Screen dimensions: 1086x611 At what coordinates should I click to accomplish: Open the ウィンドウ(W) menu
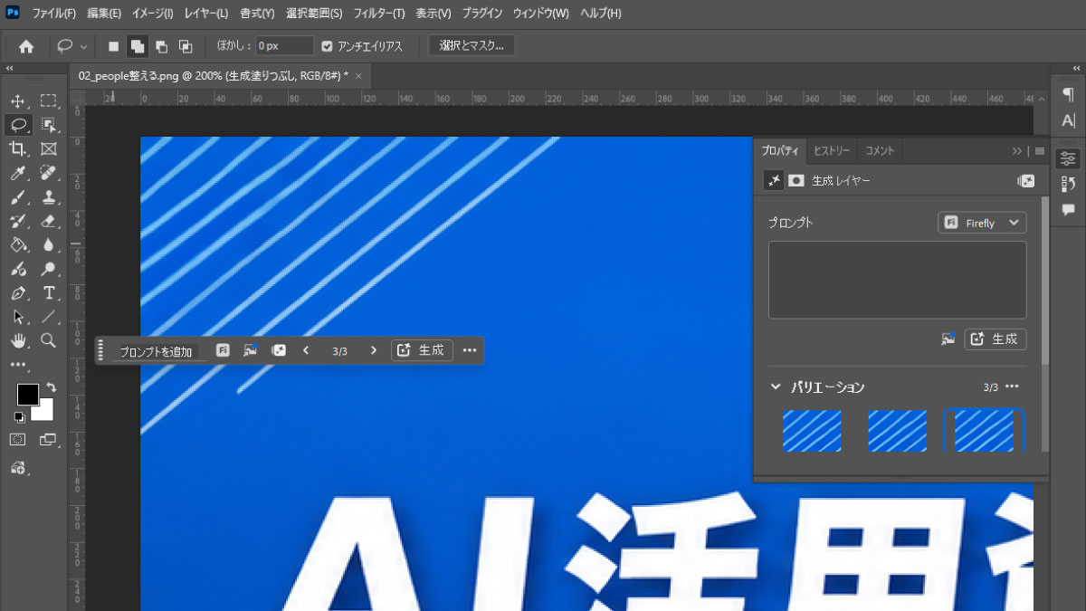(x=541, y=14)
